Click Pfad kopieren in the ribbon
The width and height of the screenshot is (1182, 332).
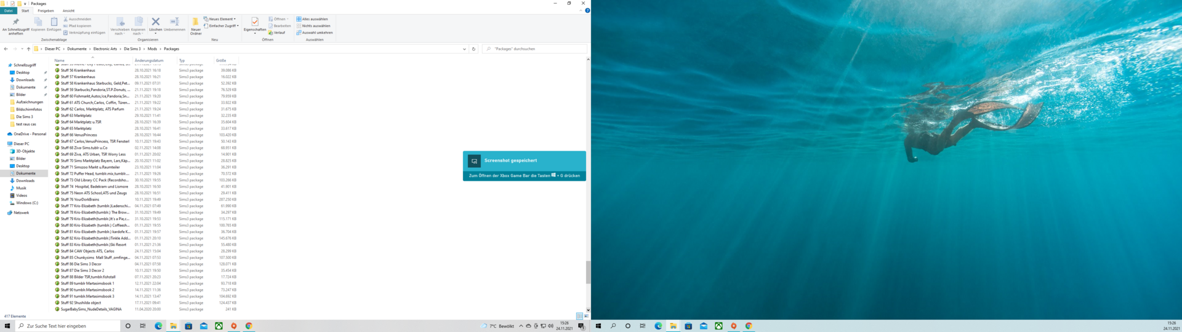click(x=77, y=26)
